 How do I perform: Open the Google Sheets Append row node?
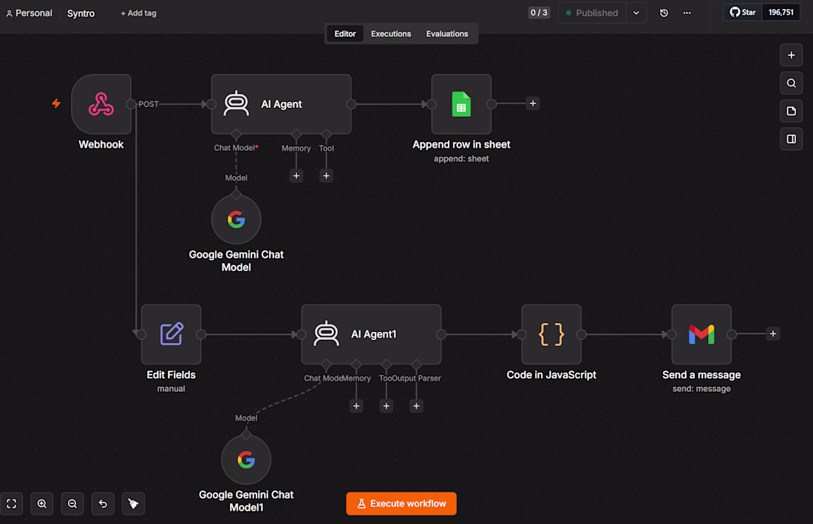point(461,104)
